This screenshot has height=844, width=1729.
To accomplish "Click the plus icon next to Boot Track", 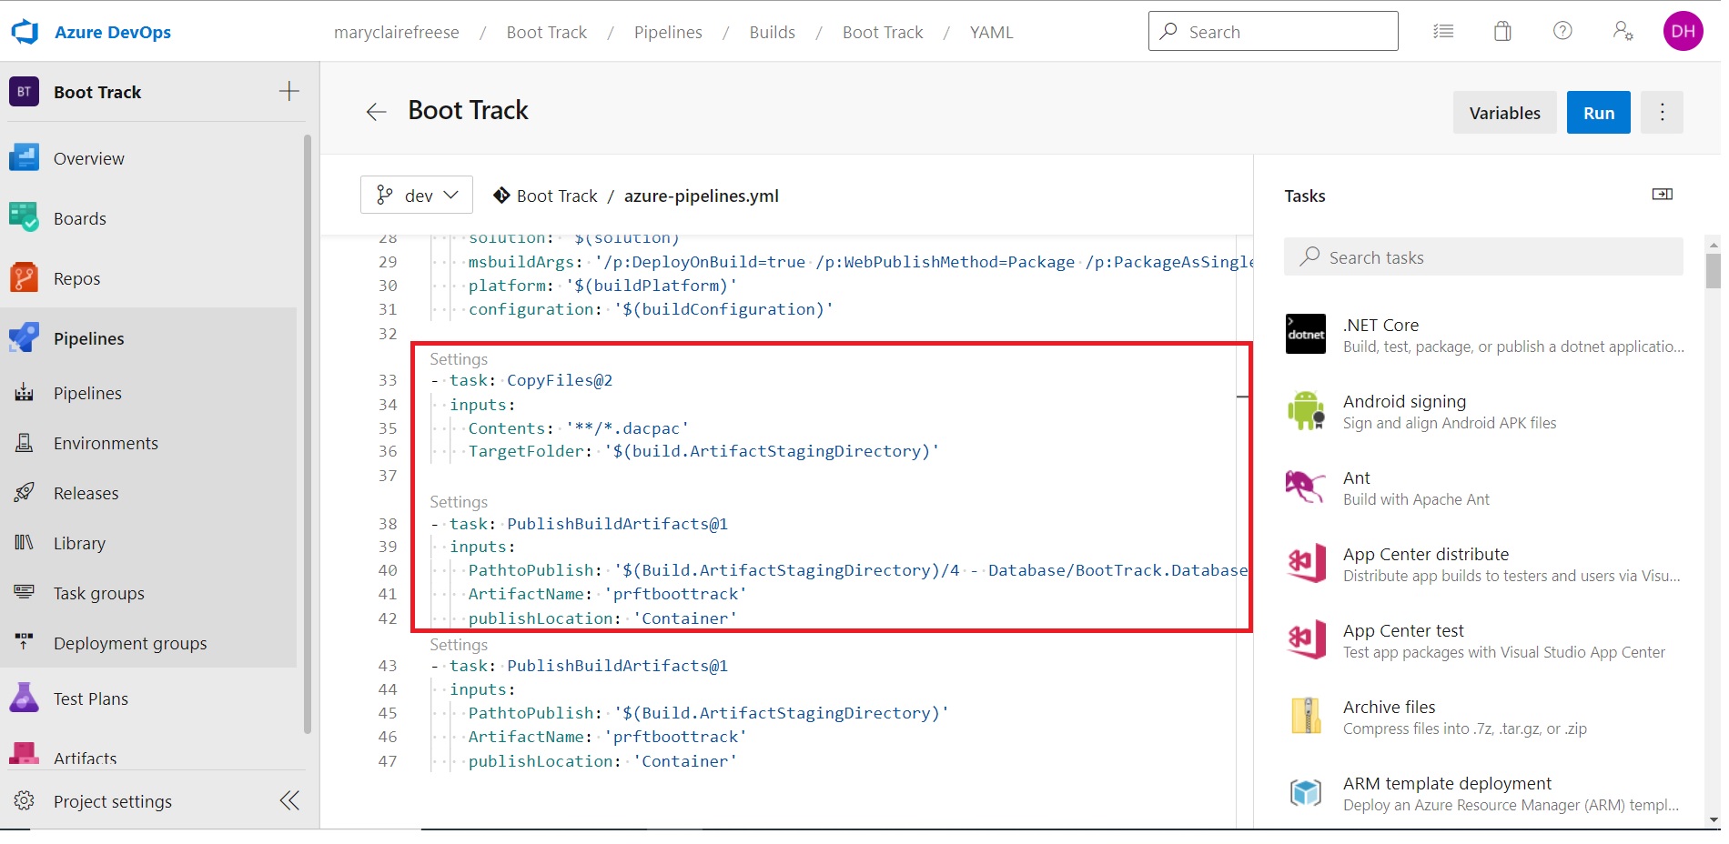I will tap(288, 91).
